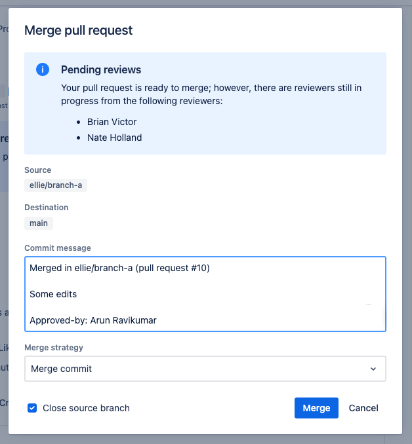Click the blue Merge button
This screenshot has width=412, height=444.
click(316, 408)
